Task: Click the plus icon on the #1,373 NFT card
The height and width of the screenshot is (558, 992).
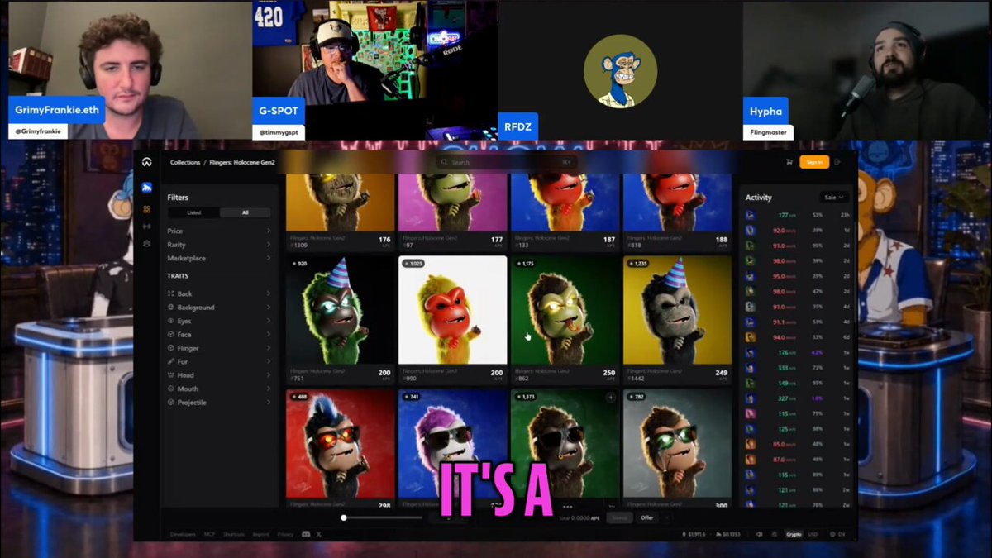Action: point(611,398)
